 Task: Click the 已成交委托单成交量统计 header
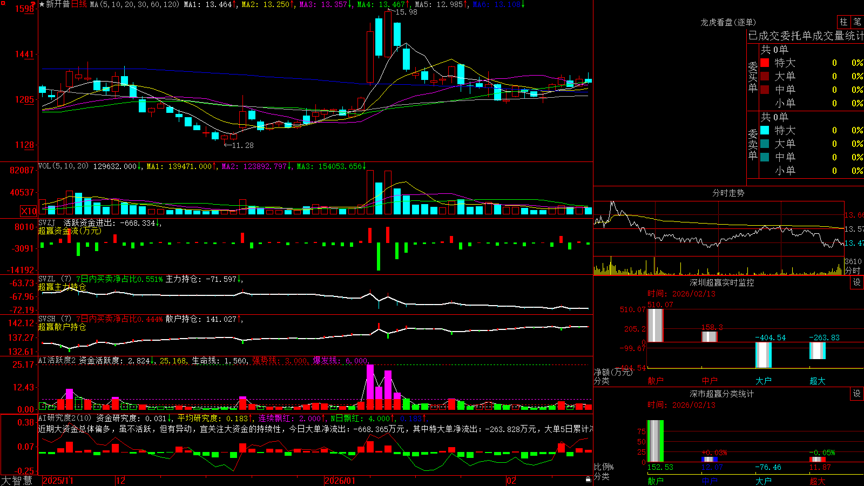(x=806, y=36)
